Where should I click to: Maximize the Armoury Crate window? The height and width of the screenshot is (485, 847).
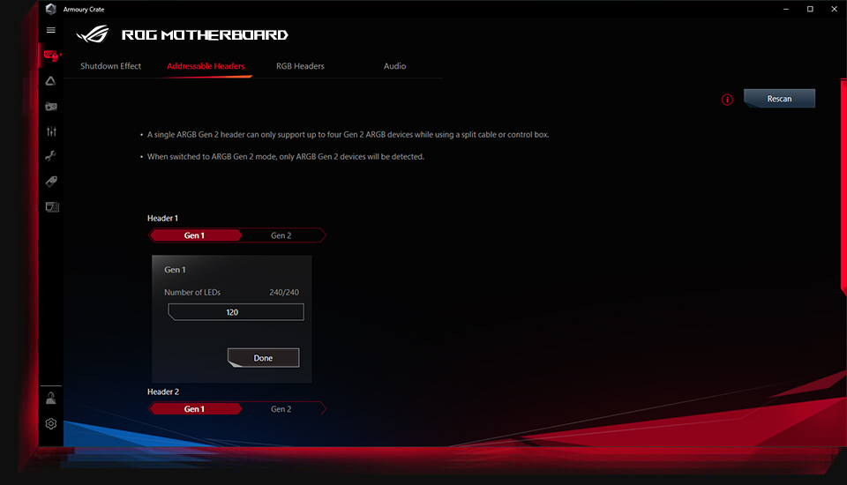click(x=810, y=9)
